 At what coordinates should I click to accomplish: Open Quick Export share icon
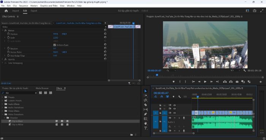point(255,11)
